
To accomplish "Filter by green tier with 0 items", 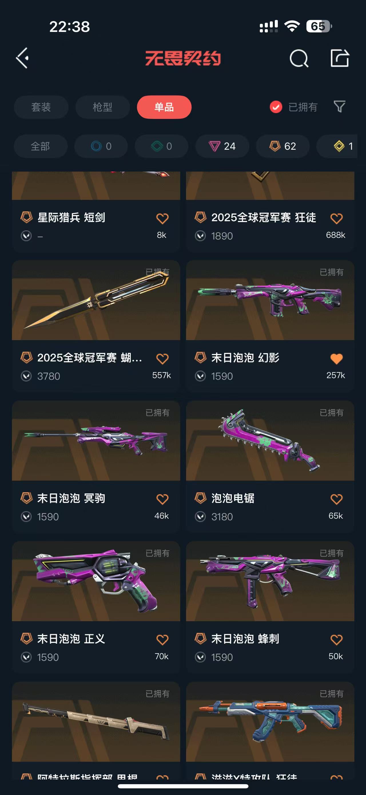I will [161, 146].
